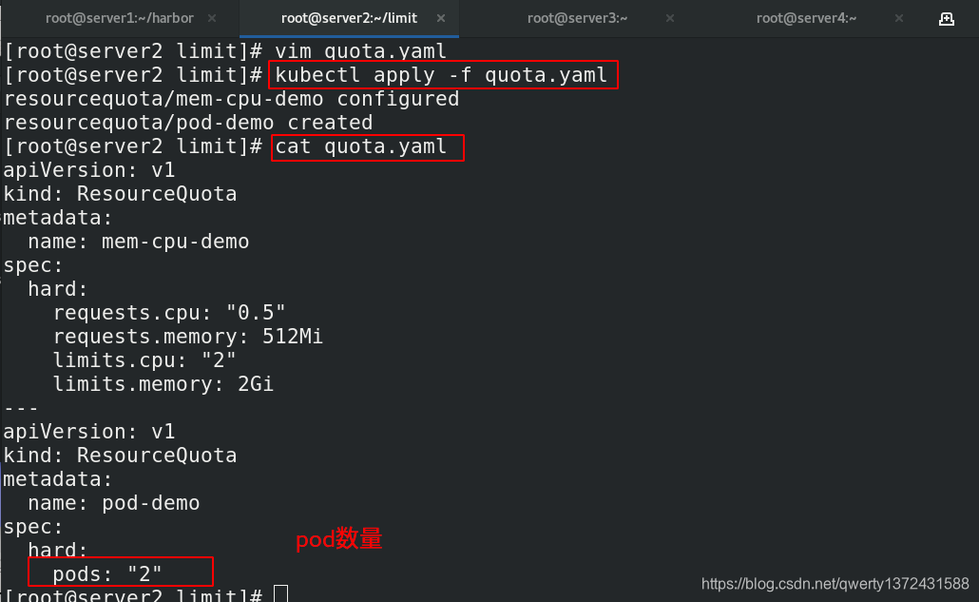The width and height of the screenshot is (979, 602).
Task: Click the 'vim quota.yaml' command text
Action: pyautogui.click(x=361, y=51)
